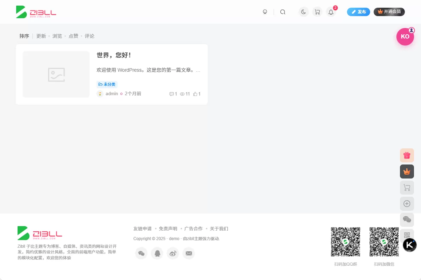421x280 pixels.
Task: Select the crown VIP icon in right sidebar
Action: point(407,171)
